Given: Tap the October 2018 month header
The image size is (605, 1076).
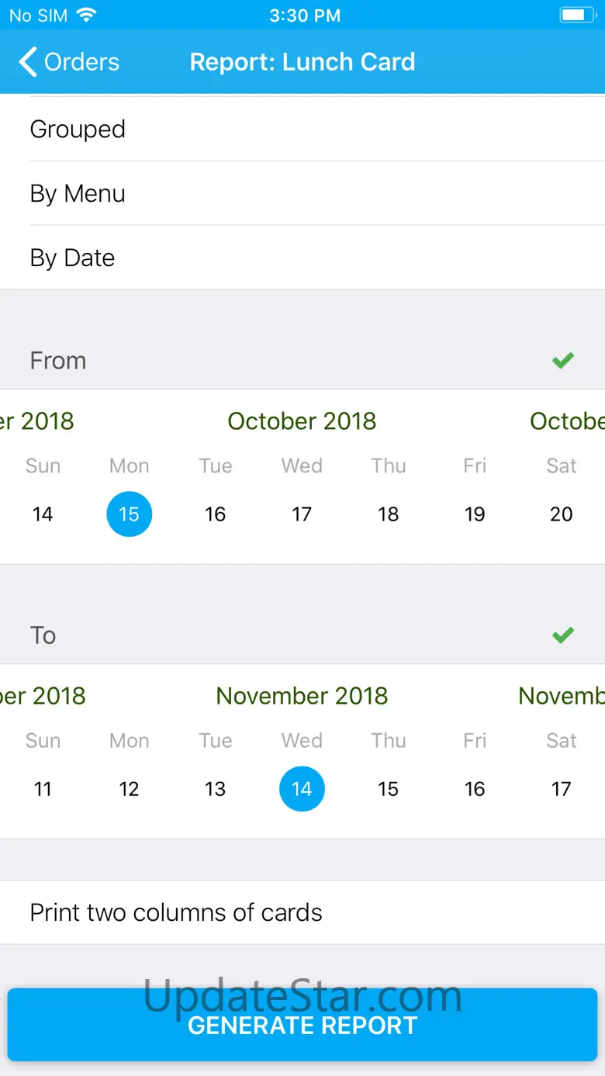Looking at the screenshot, I should click(302, 421).
